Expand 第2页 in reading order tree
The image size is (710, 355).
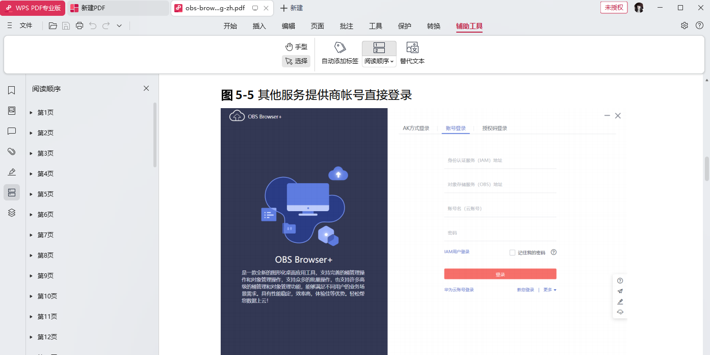[31, 133]
